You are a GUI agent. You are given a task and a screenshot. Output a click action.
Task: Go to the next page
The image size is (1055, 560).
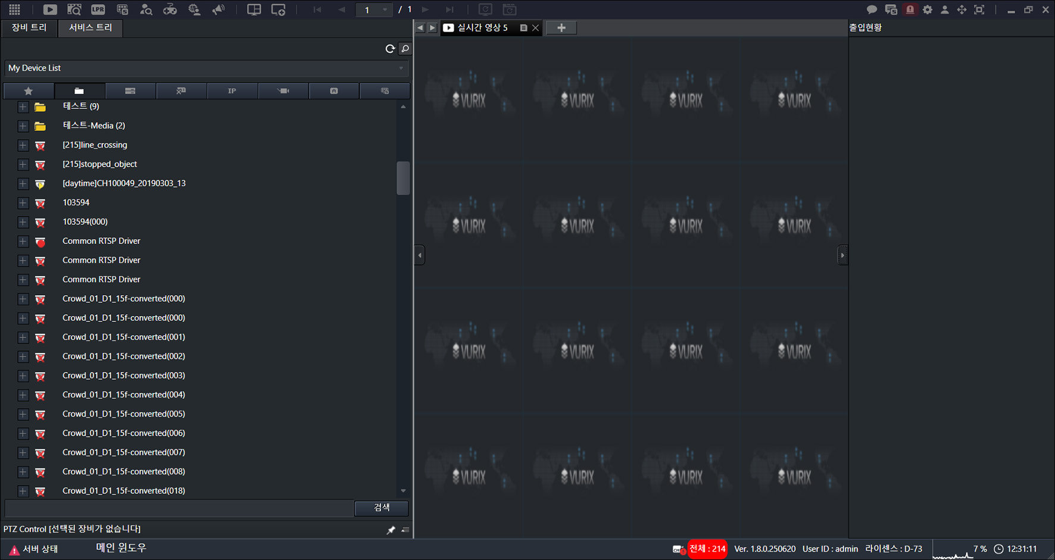pyautogui.click(x=425, y=10)
